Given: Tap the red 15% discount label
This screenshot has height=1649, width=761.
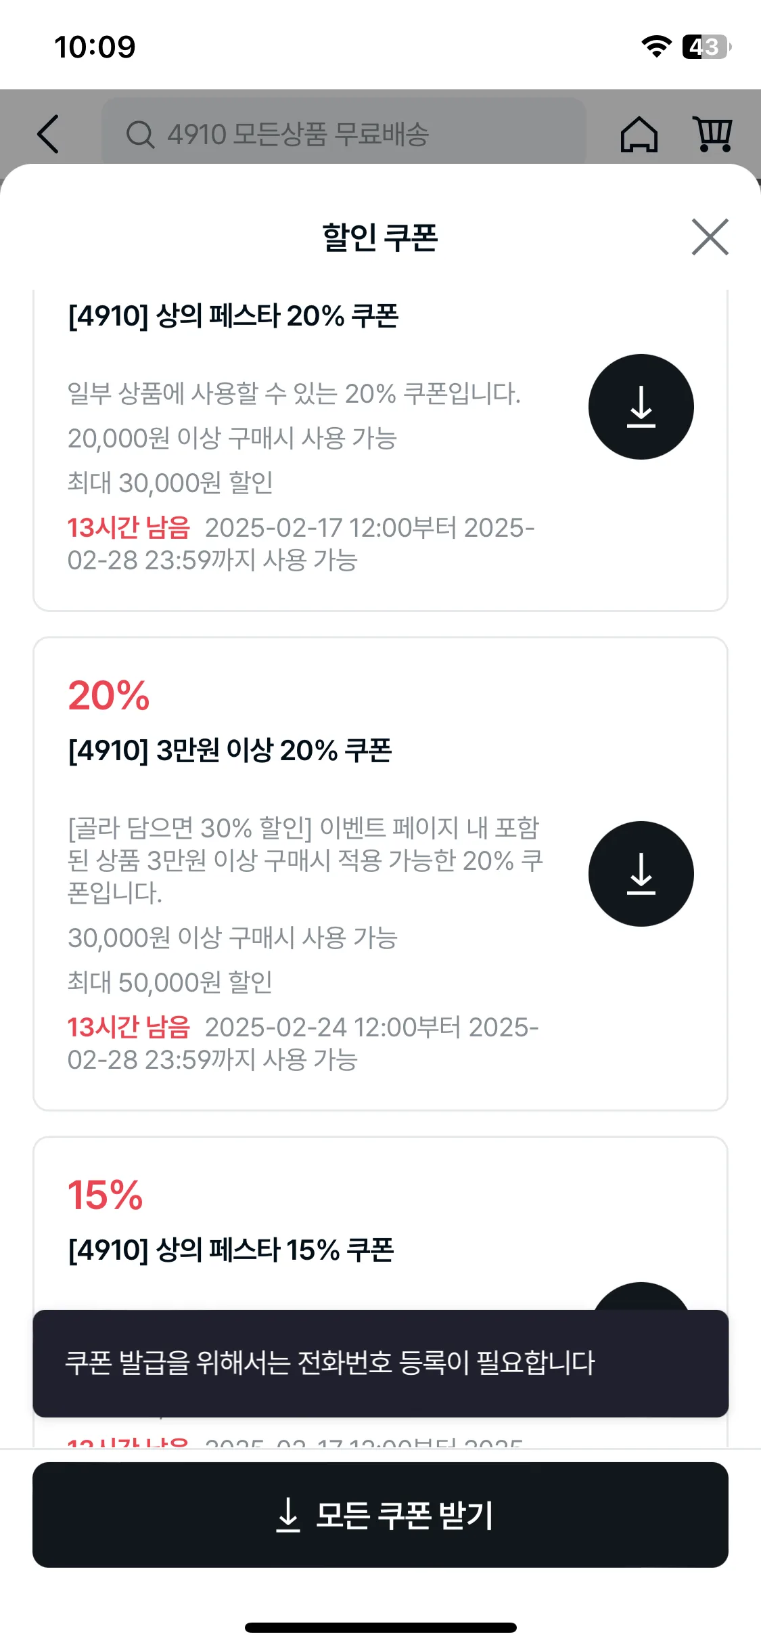Looking at the screenshot, I should pos(106,1195).
